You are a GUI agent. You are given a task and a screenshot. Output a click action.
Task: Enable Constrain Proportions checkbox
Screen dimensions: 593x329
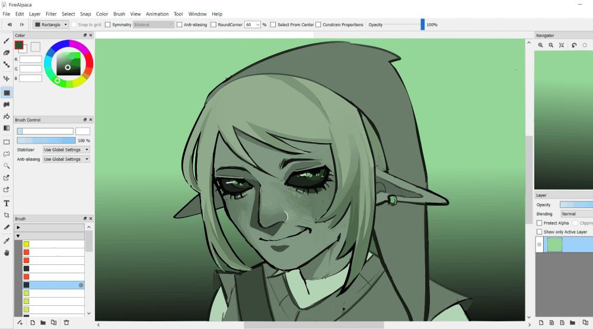click(x=318, y=24)
